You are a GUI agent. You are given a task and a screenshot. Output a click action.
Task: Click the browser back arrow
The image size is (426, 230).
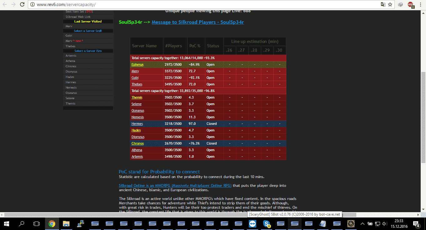[x=5, y=5]
